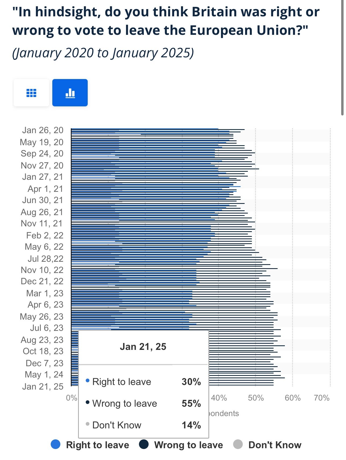Select the bar chart view icon
346x460 pixels.
point(70,93)
